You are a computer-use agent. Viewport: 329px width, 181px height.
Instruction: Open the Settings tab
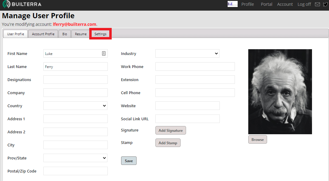(100, 34)
